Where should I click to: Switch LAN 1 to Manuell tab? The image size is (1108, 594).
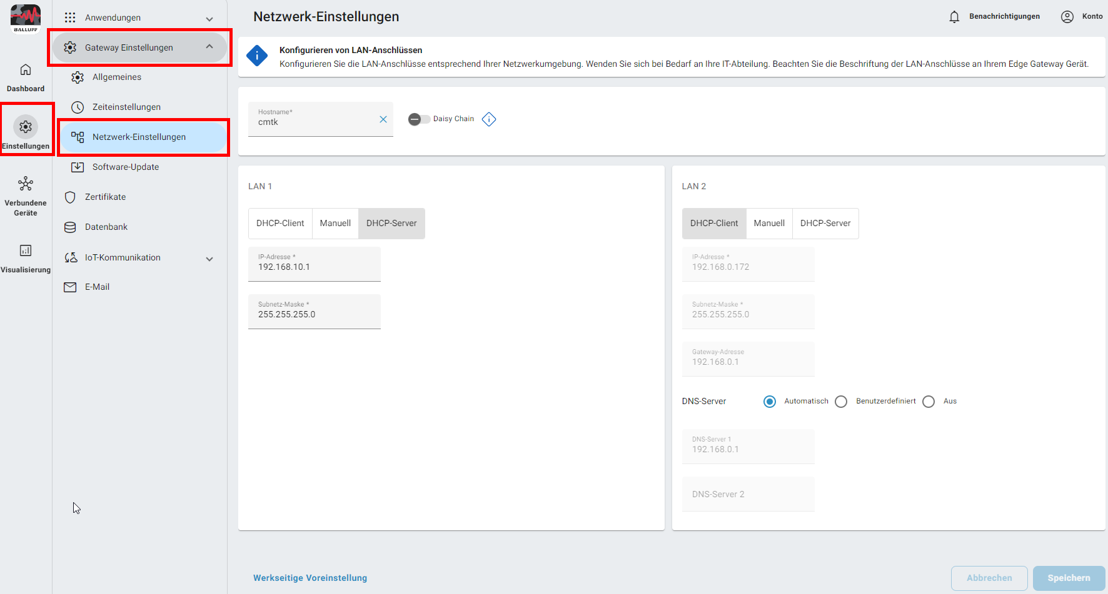335,224
